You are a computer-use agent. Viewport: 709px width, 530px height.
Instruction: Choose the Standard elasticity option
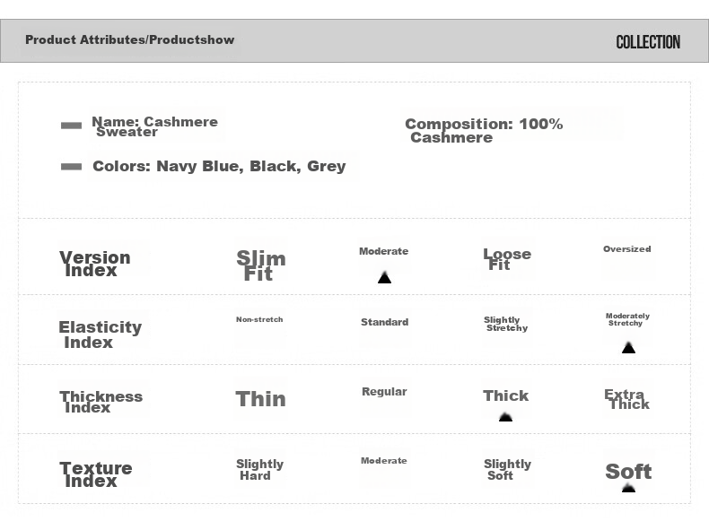pyautogui.click(x=385, y=322)
